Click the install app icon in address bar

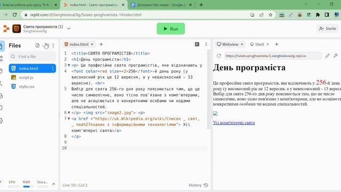coord(252,15)
